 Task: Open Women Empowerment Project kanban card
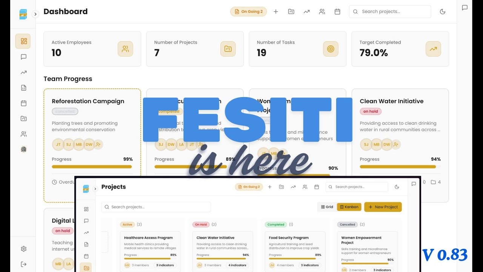(x=368, y=252)
